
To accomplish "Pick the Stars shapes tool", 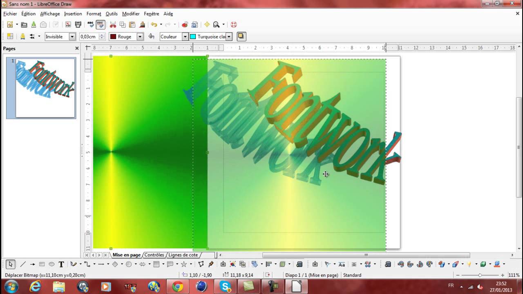I will point(184,264).
